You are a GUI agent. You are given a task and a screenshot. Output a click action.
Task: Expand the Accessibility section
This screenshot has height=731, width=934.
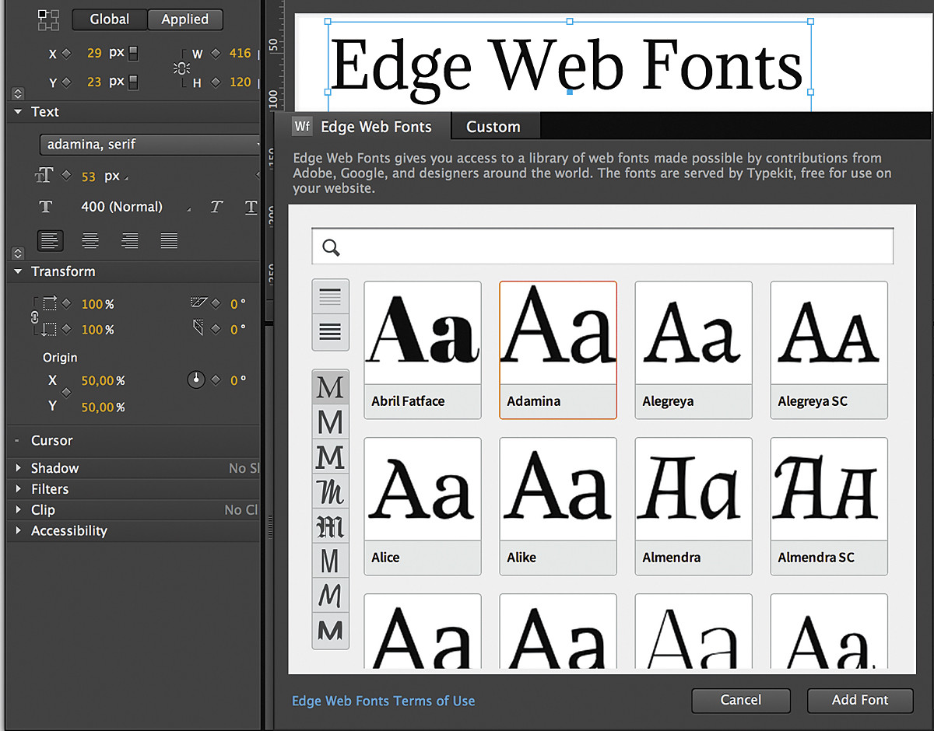click(18, 531)
